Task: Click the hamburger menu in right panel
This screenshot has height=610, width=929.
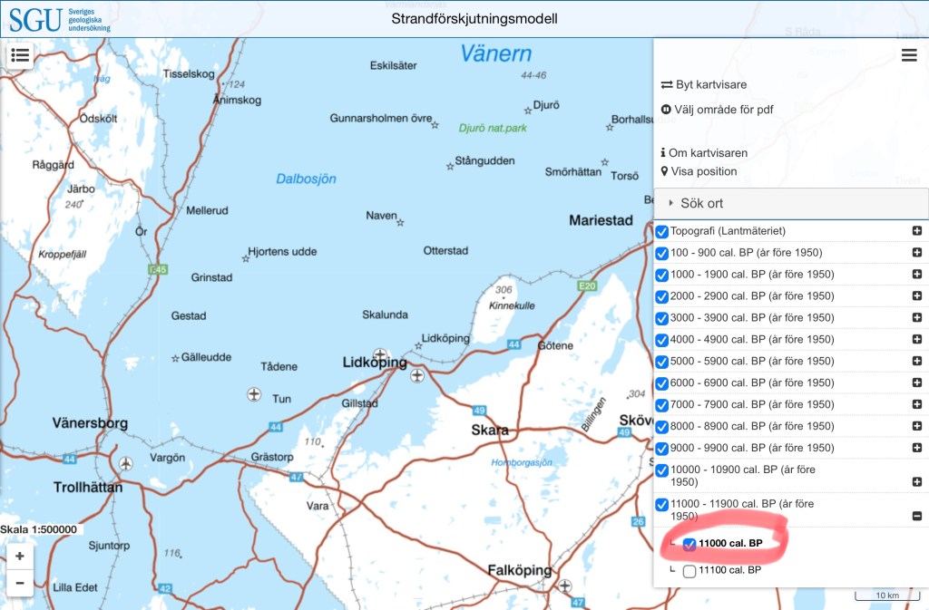Action: click(x=909, y=55)
